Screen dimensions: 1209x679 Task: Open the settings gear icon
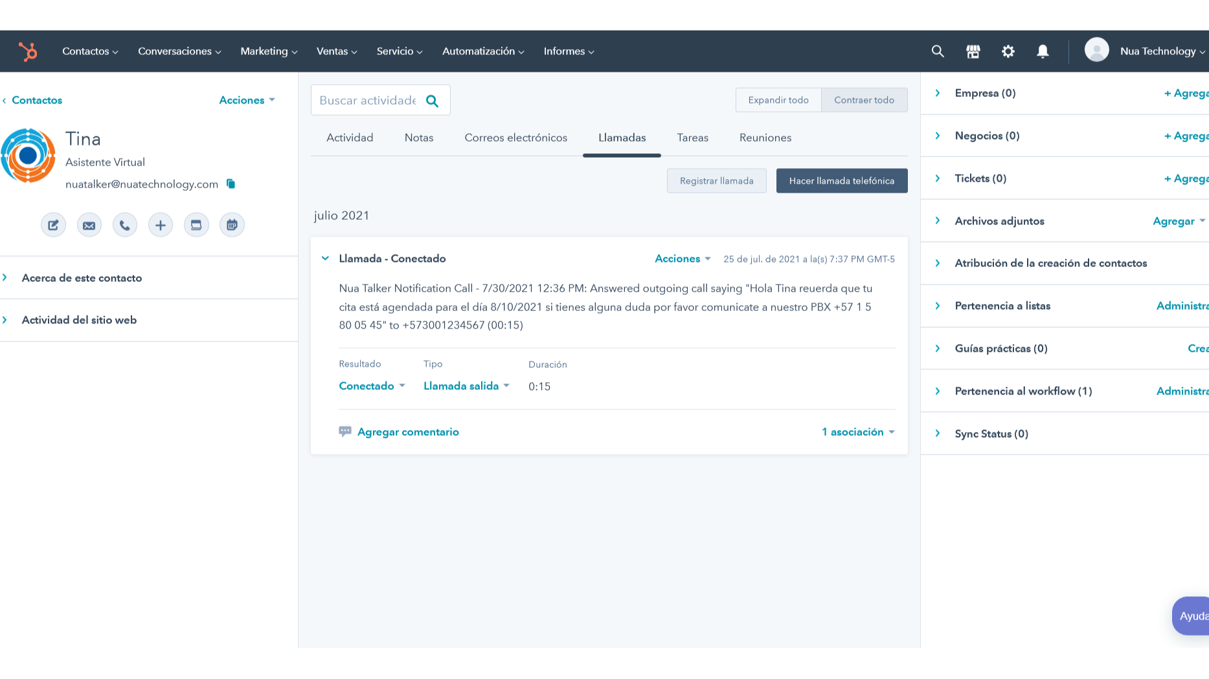click(1008, 51)
